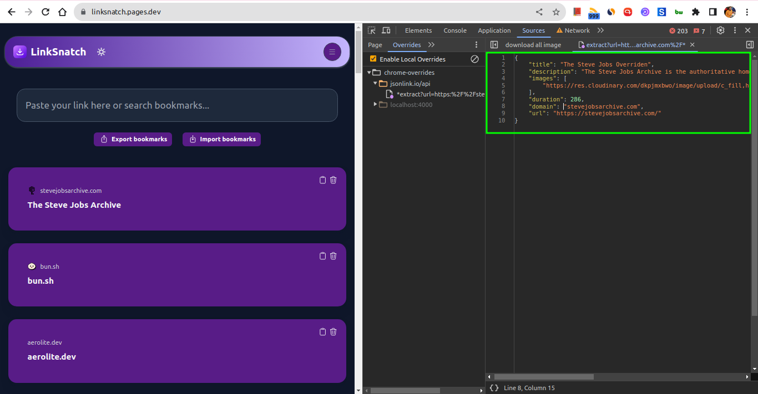The image size is (758, 394).
Task: Open the browser home page
Action: pyautogui.click(x=63, y=12)
